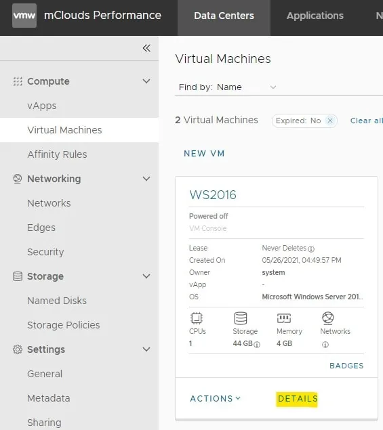Click the mClouds Performance title
The image size is (383, 430).
[x=102, y=16]
